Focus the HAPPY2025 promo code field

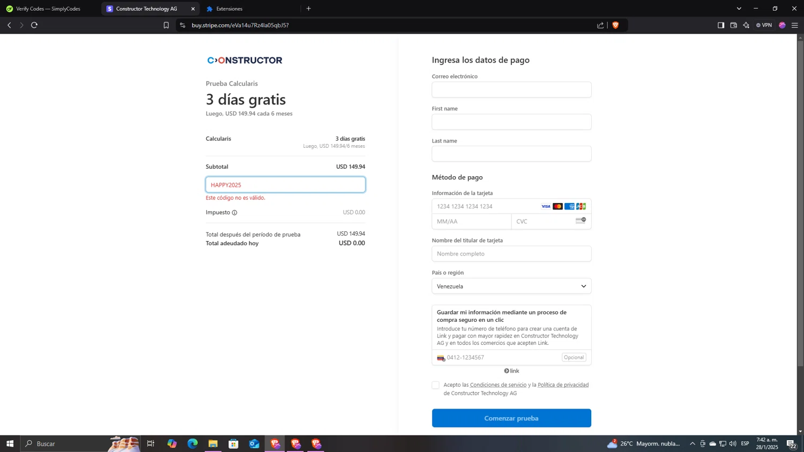tap(286, 185)
